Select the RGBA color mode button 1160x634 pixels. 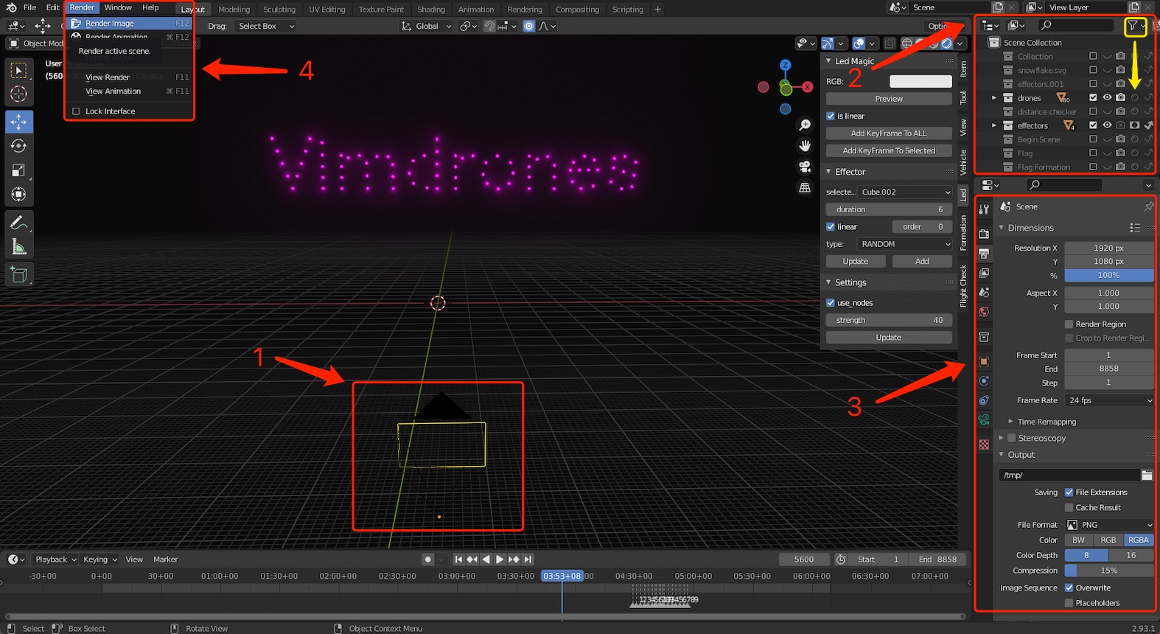[1139, 540]
